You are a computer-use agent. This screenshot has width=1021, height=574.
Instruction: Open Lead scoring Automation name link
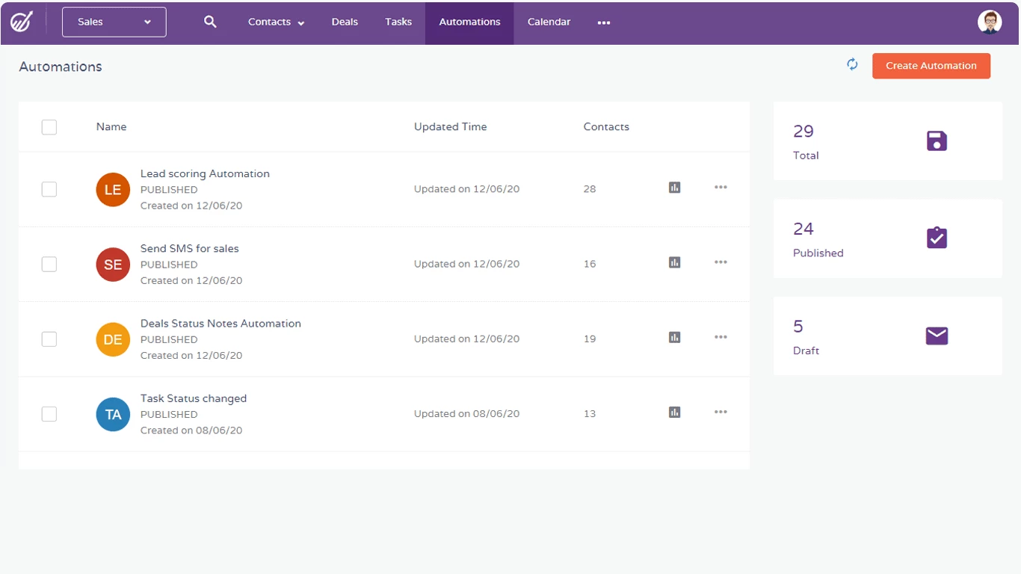205,173
